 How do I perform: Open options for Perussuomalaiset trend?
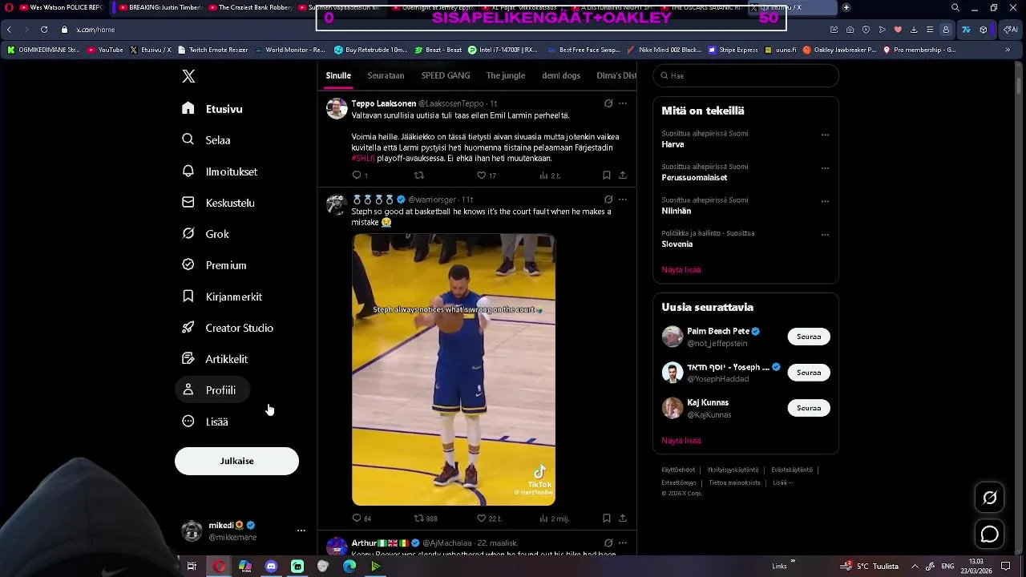pos(825,168)
